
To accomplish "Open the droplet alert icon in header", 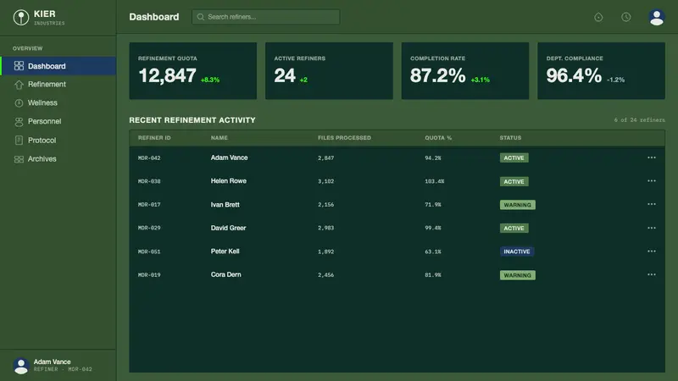I will (x=598, y=17).
